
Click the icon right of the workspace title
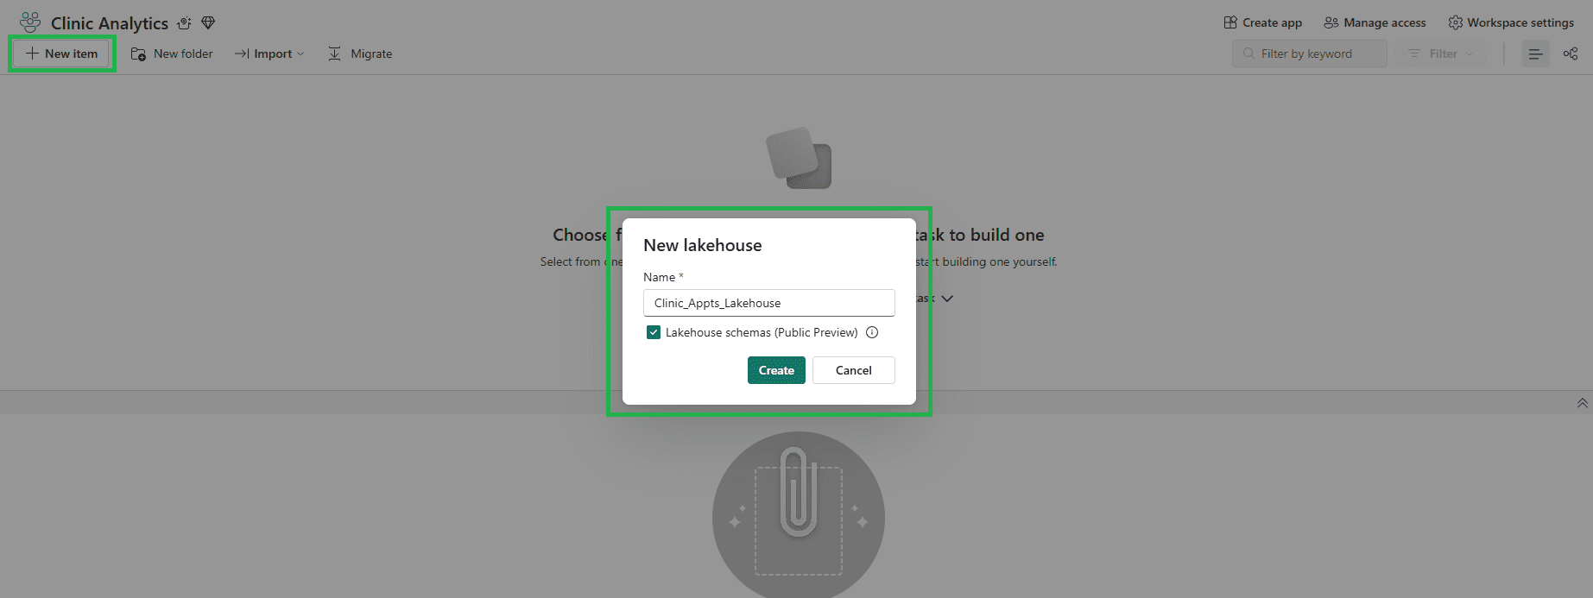(184, 23)
